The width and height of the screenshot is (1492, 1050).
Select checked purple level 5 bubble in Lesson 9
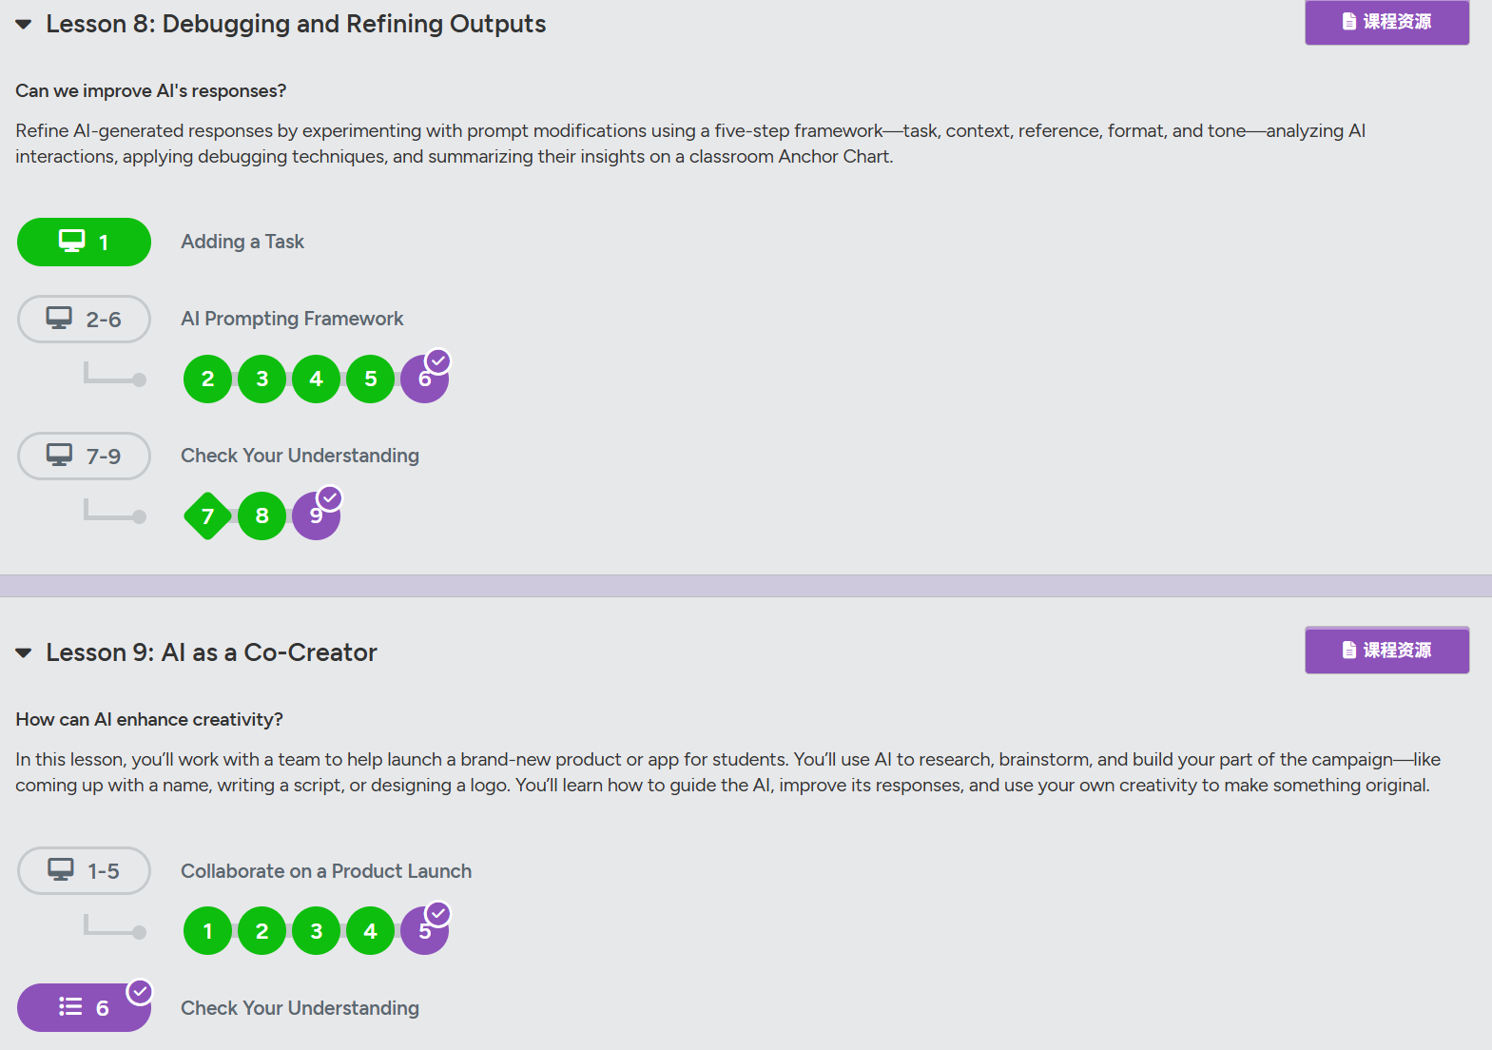[425, 931]
